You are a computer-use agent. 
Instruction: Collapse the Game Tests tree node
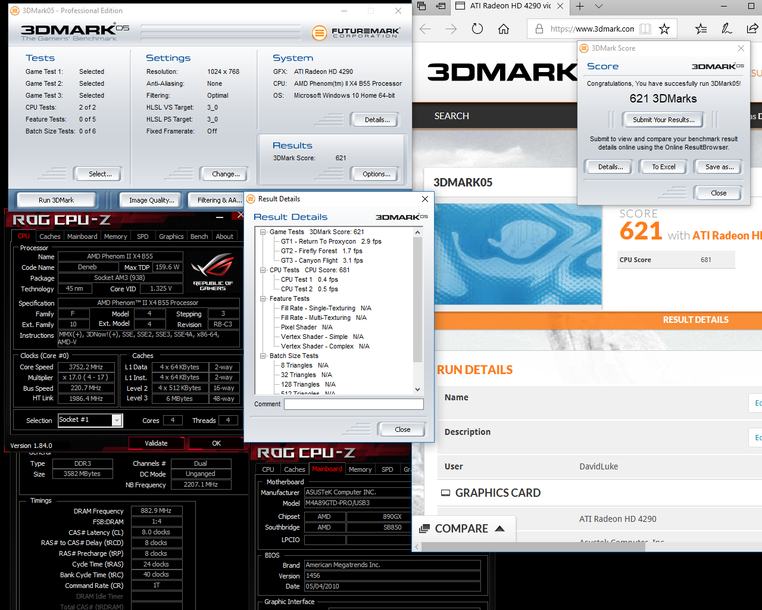click(263, 232)
